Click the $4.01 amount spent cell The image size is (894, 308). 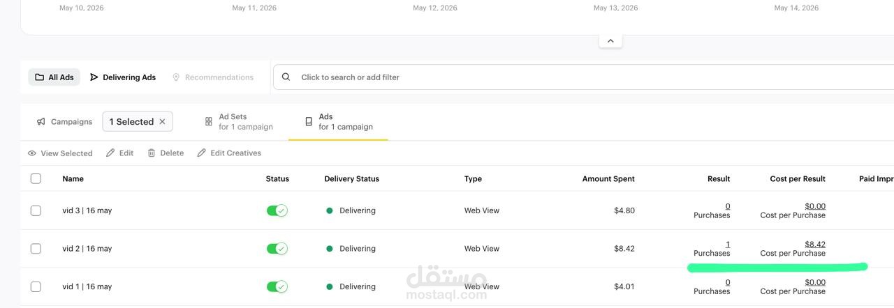(x=624, y=287)
